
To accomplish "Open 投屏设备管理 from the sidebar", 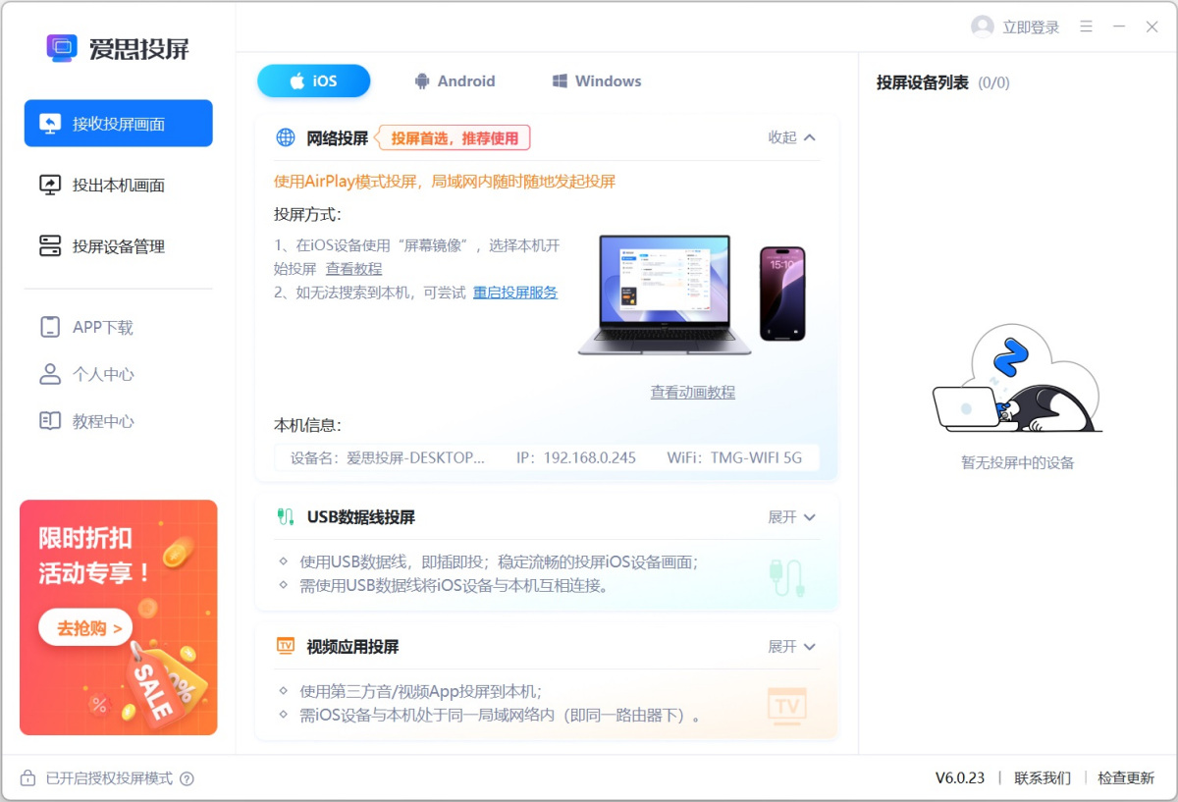I will pos(118,246).
